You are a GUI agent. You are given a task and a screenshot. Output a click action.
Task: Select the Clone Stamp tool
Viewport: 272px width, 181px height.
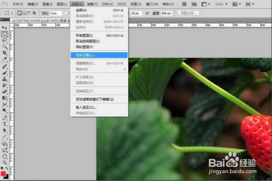point(5,79)
